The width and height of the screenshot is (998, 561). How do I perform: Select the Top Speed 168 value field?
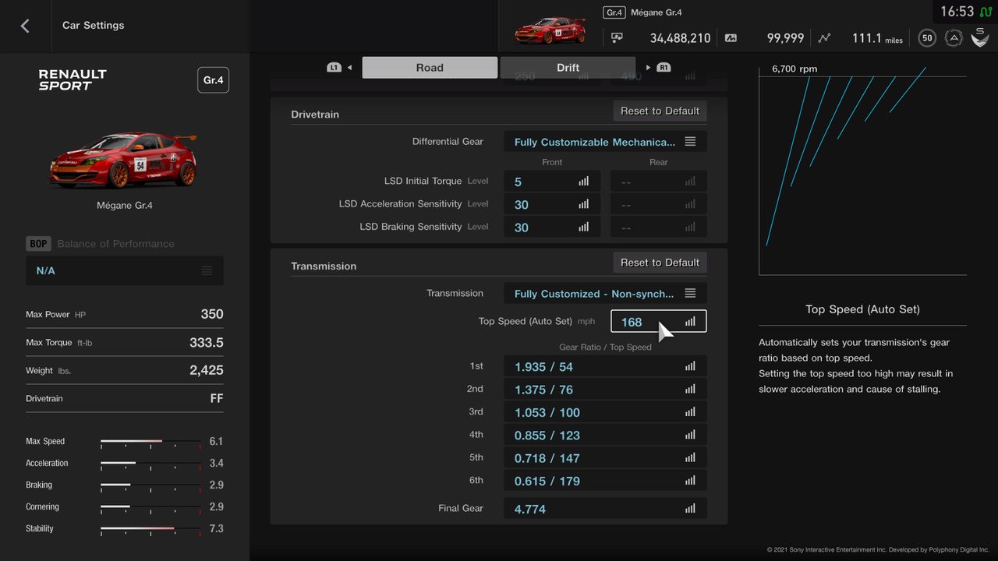[659, 322]
